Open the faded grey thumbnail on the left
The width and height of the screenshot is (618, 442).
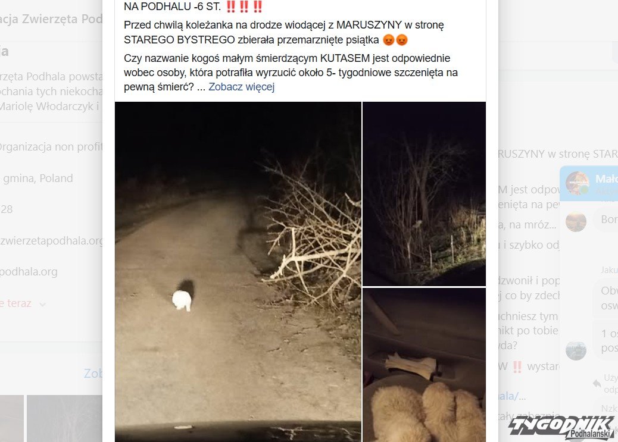(x=65, y=418)
